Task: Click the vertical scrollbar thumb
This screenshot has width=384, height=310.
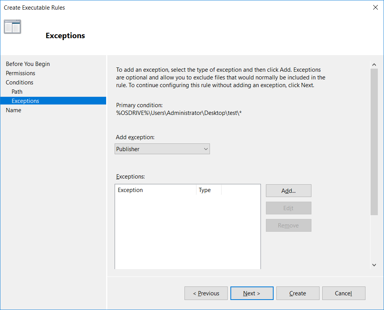Action: (x=374, y=142)
